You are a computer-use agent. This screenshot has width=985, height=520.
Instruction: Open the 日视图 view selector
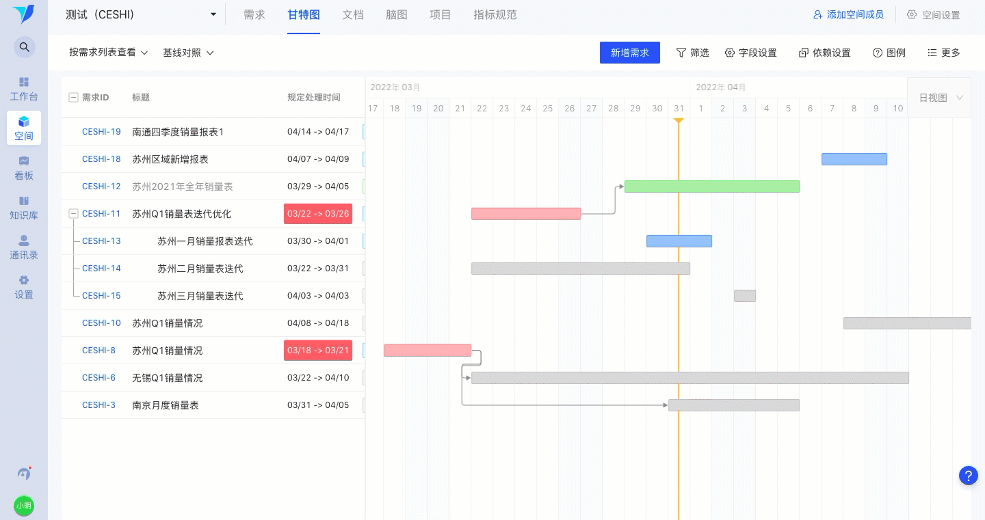939,98
